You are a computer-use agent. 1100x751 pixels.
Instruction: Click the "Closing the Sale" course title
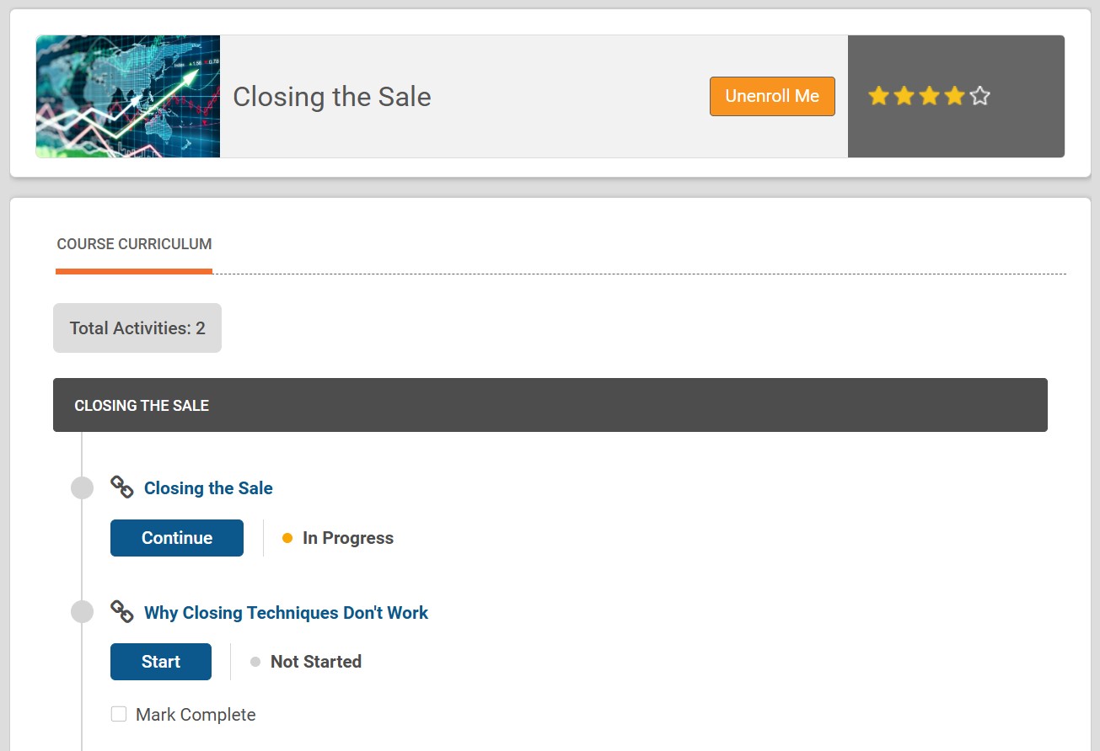331,96
